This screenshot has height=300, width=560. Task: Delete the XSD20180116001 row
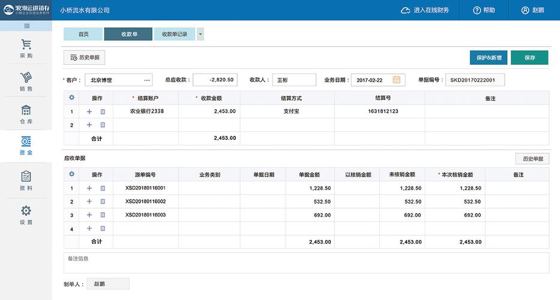[103, 188]
